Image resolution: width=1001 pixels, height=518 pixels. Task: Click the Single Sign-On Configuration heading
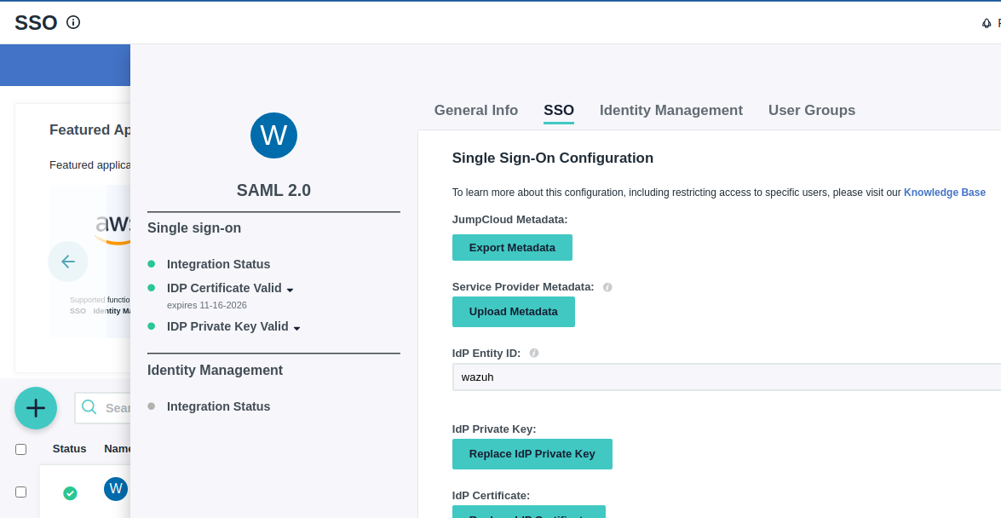pos(552,158)
